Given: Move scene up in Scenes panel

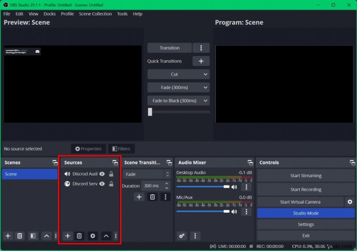Looking at the screenshot, I should click(x=46, y=236).
